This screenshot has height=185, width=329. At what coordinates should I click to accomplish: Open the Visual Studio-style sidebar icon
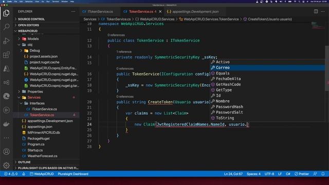6,82
